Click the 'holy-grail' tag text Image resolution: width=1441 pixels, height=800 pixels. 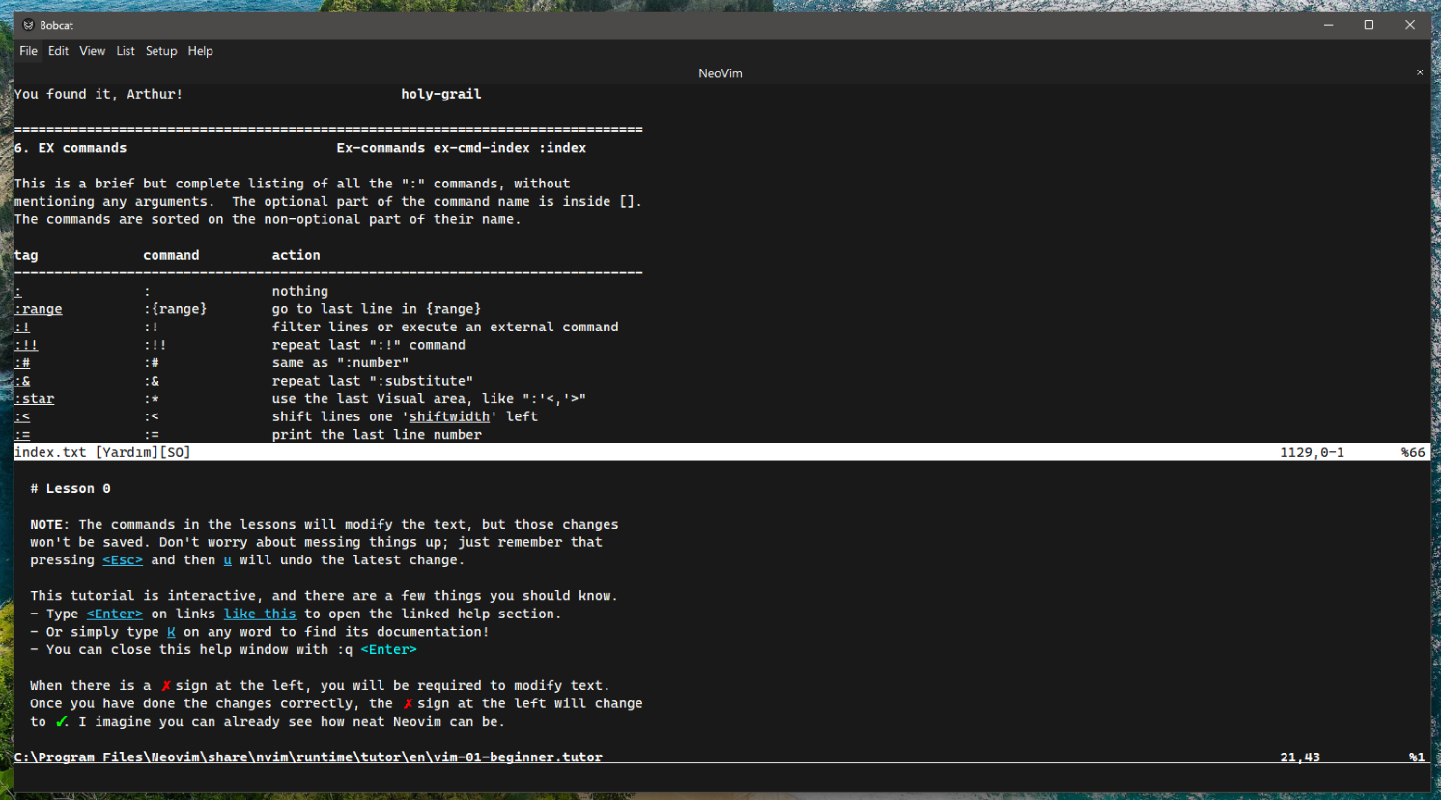pos(441,94)
